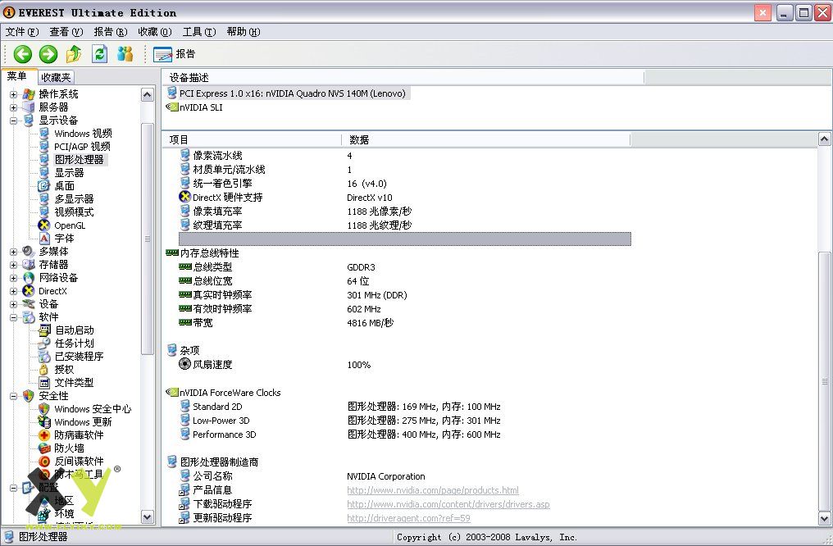
Task: Open the nvidia.com products.html link
Action: click(x=433, y=490)
